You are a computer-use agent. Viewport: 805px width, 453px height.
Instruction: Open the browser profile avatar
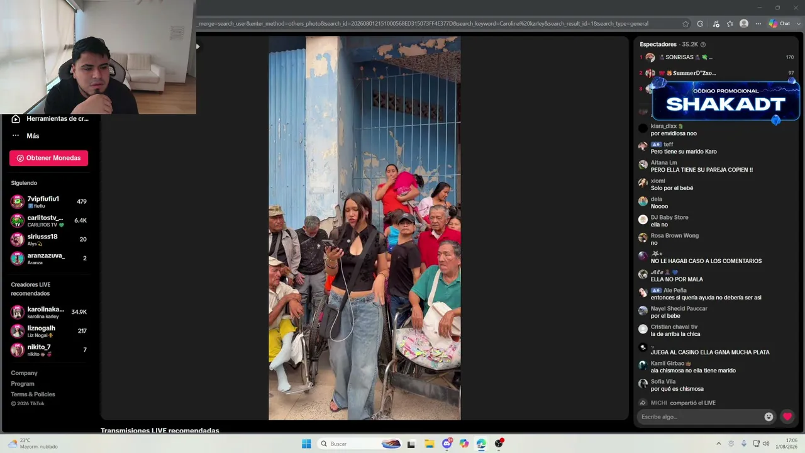[x=744, y=24]
